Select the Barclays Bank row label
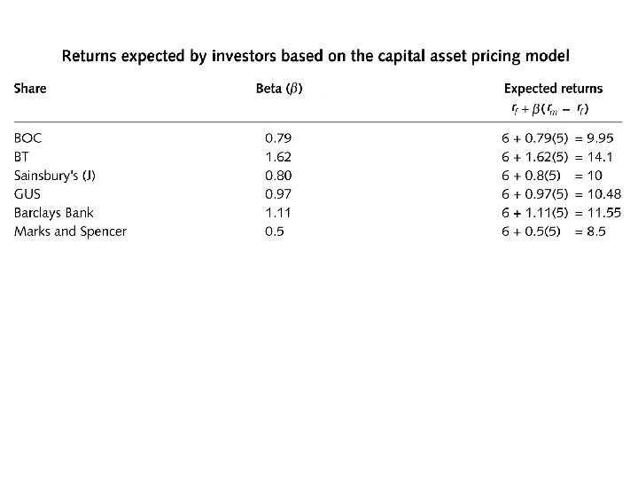 coord(54,213)
